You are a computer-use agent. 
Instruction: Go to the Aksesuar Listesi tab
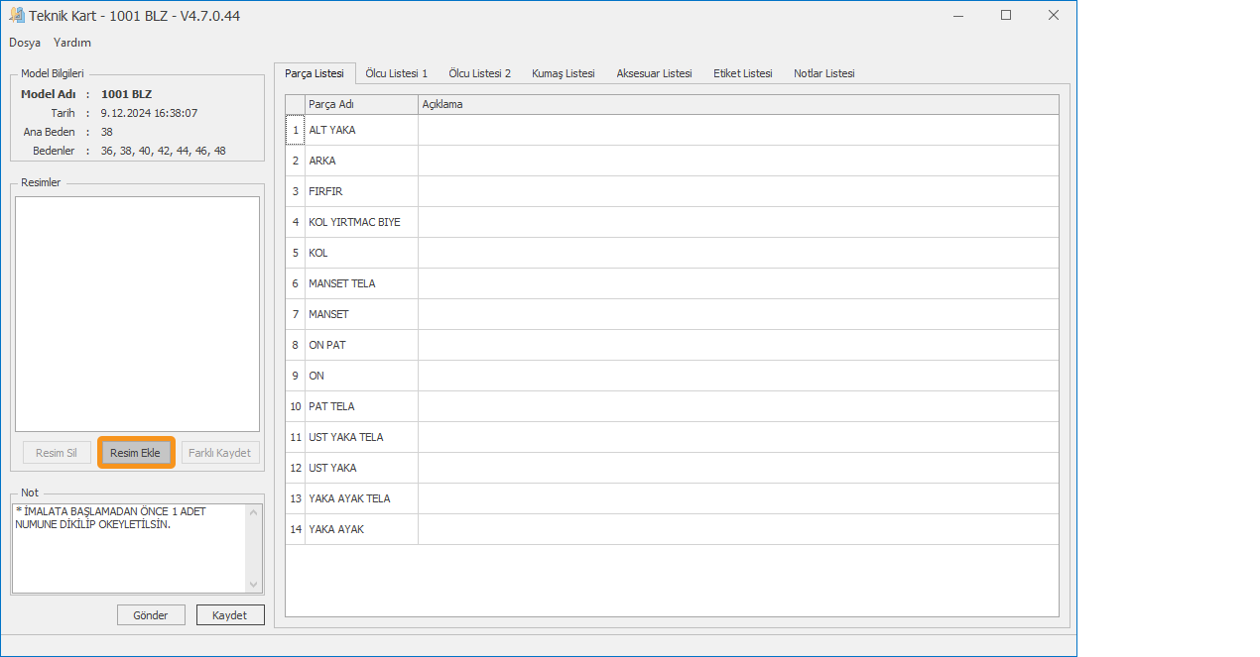pyautogui.click(x=654, y=73)
